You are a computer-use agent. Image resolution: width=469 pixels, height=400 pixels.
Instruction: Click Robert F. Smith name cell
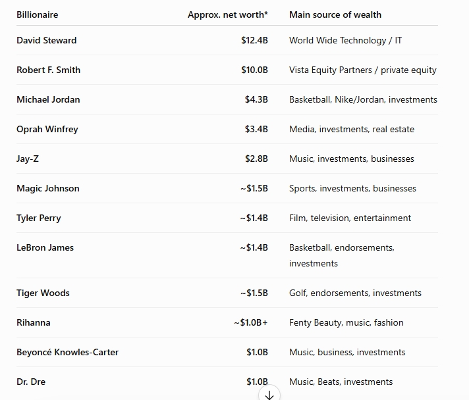(x=49, y=70)
